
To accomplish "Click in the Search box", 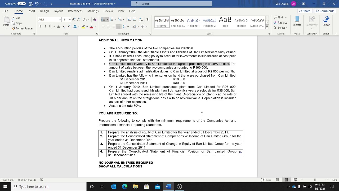I will pos(172,4).
